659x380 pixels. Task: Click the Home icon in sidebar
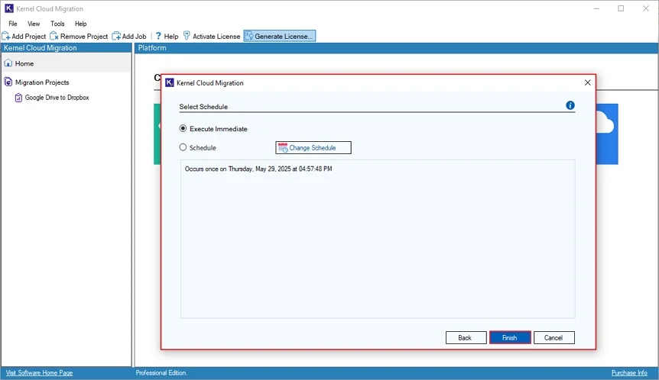click(x=8, y=63)
